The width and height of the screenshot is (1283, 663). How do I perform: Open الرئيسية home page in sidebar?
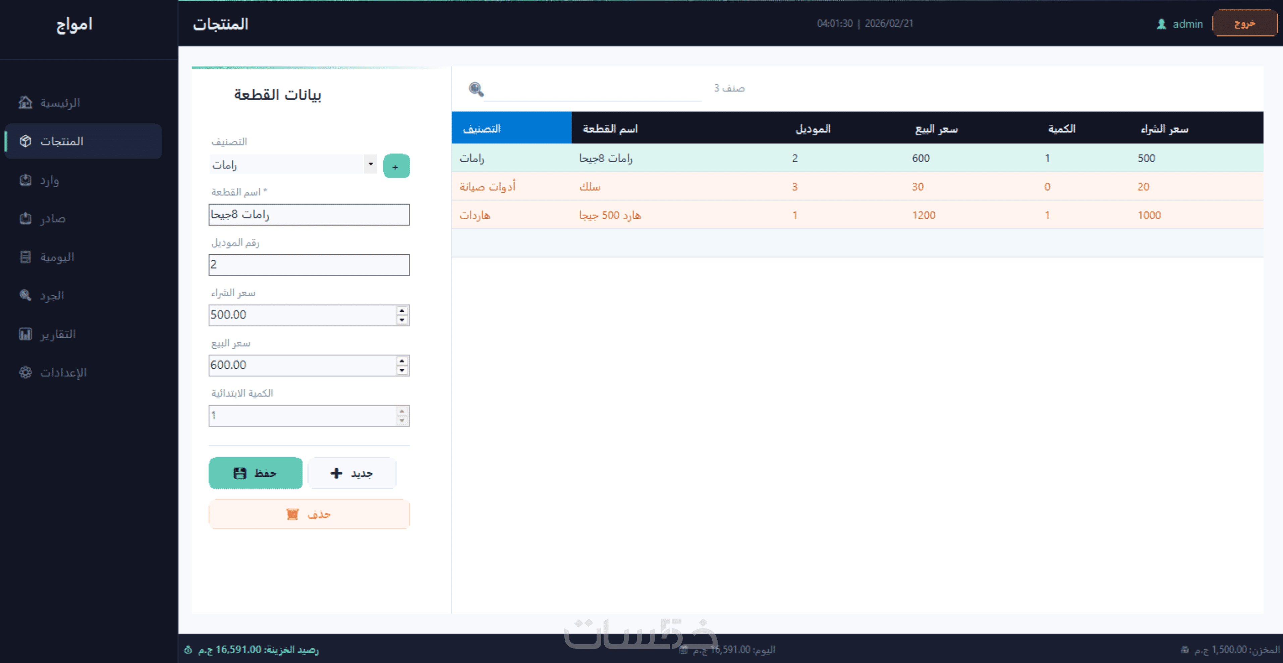point(60,103)
